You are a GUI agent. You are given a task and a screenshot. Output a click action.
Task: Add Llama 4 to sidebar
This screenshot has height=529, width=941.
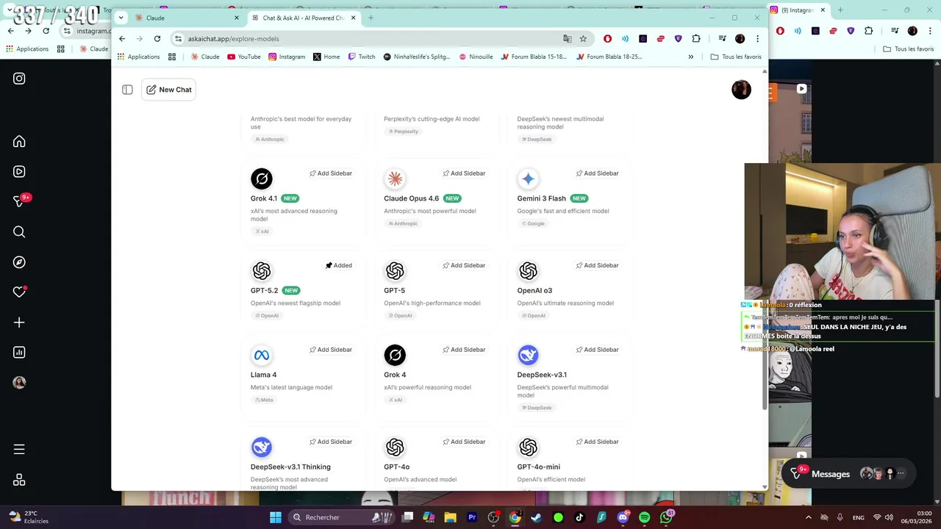[331, 350]
